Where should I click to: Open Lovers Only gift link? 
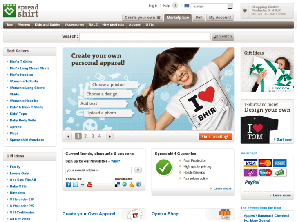(x=19, y=173)
